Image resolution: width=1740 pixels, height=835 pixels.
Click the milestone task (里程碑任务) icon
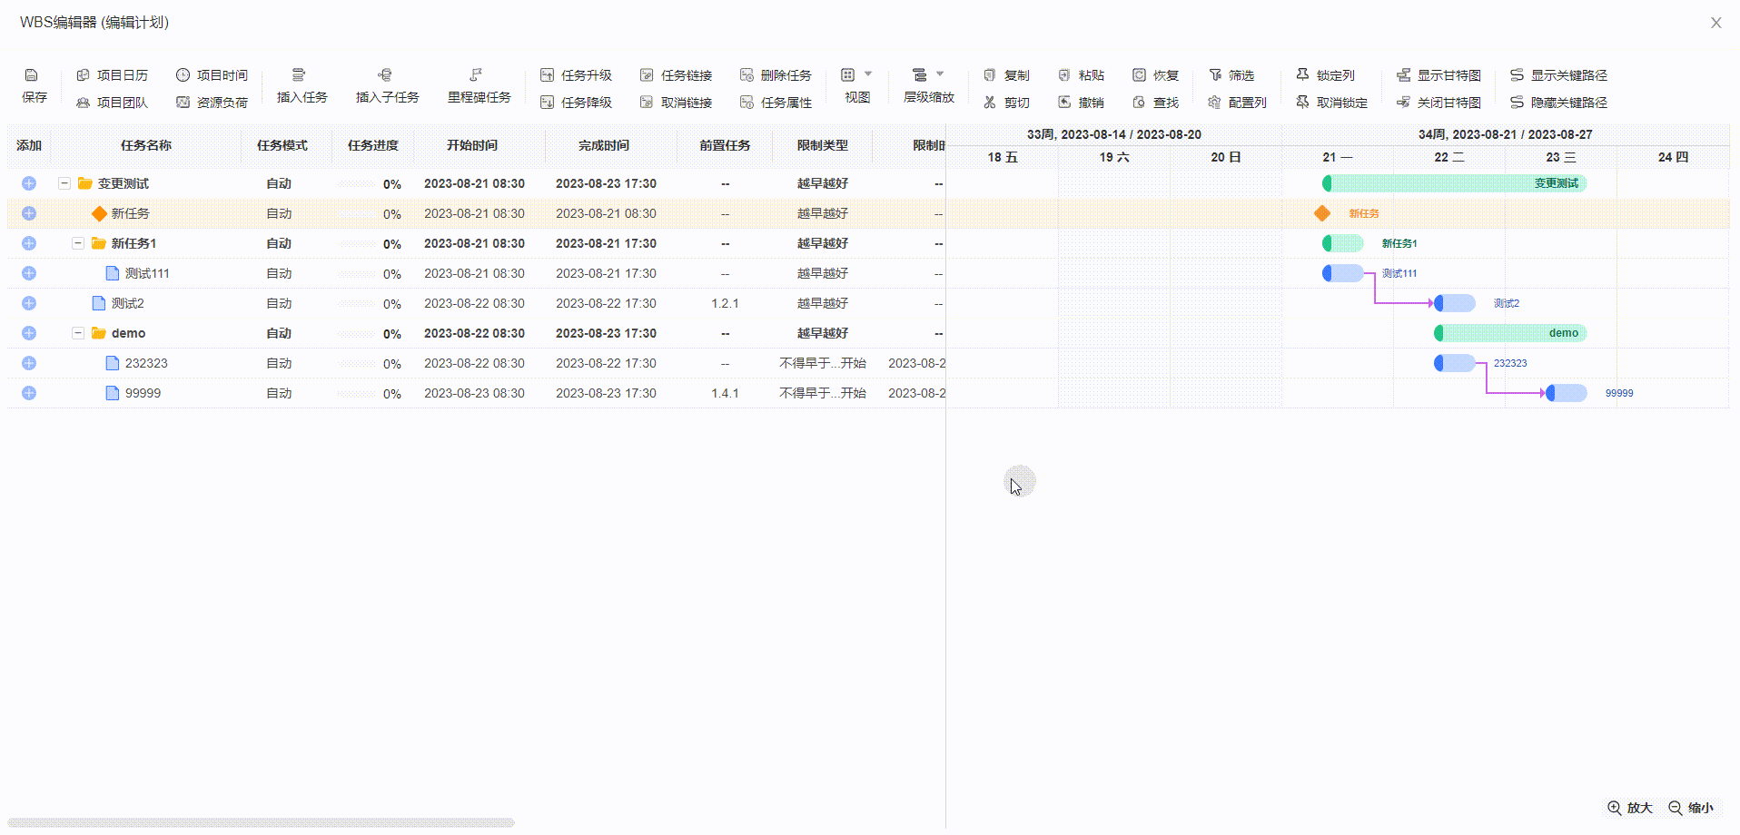click(476, 75)
